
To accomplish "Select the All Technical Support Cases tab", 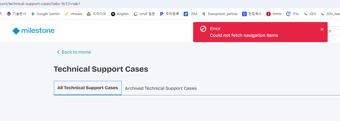I will click(88, 88).
